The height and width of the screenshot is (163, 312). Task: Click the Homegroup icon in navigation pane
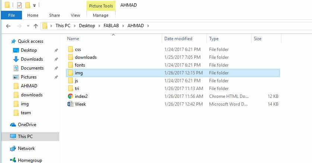(13, 160)
